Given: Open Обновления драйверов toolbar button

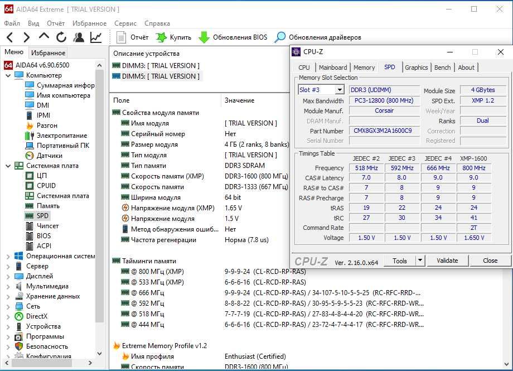Looking at the screenshot, I should 318,37.
